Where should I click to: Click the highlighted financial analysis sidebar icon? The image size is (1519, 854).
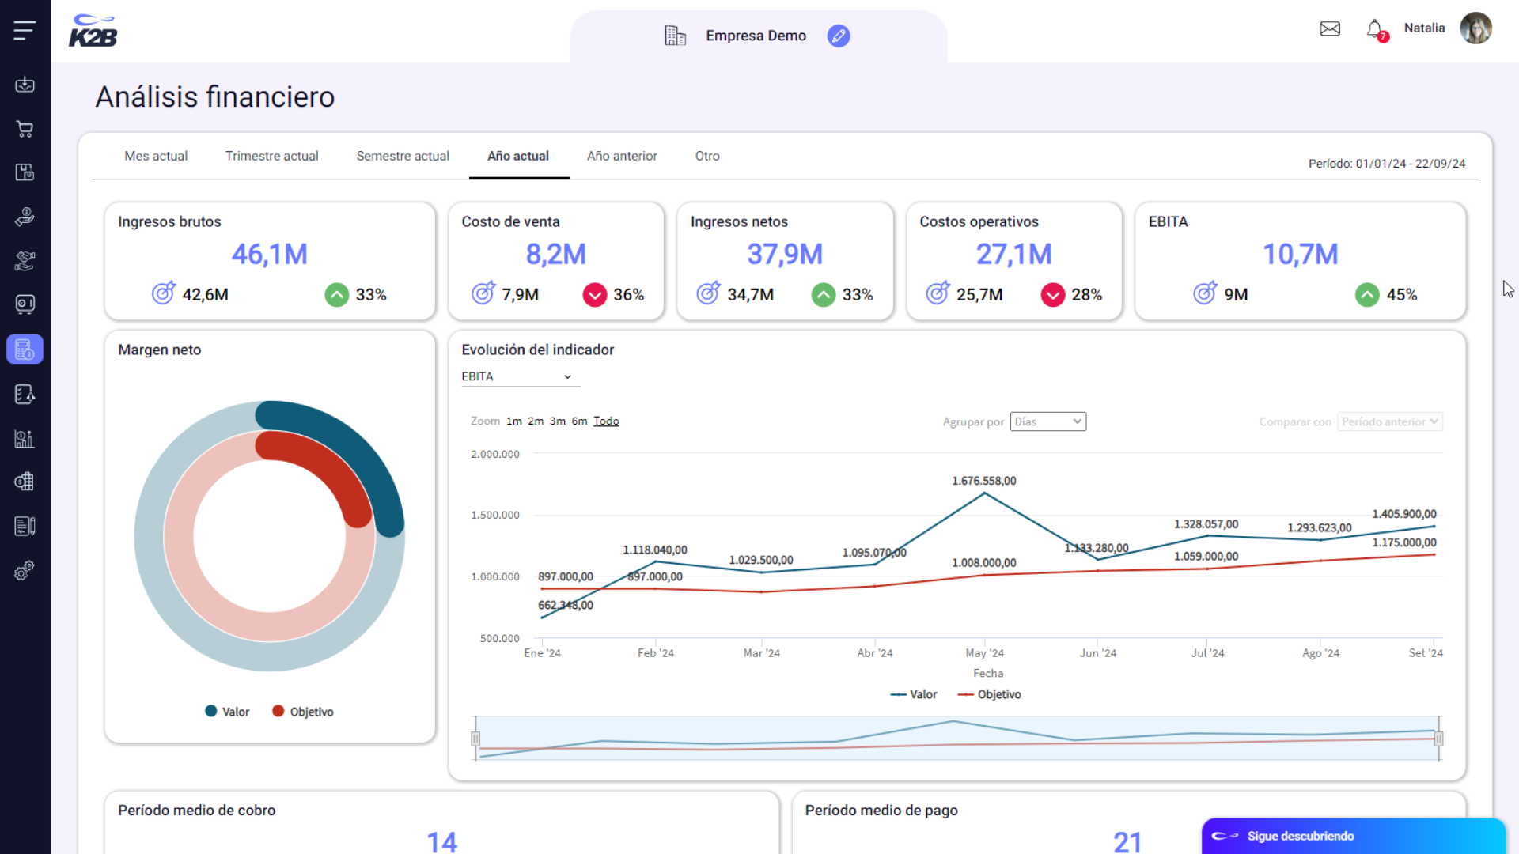coord(25,350)
